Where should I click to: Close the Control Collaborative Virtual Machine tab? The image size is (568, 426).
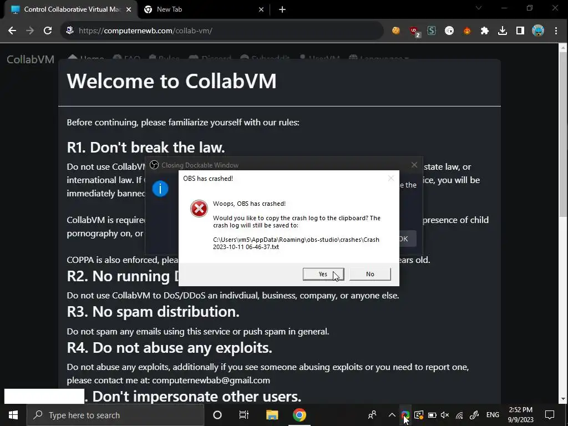click(x=129, y=9)
